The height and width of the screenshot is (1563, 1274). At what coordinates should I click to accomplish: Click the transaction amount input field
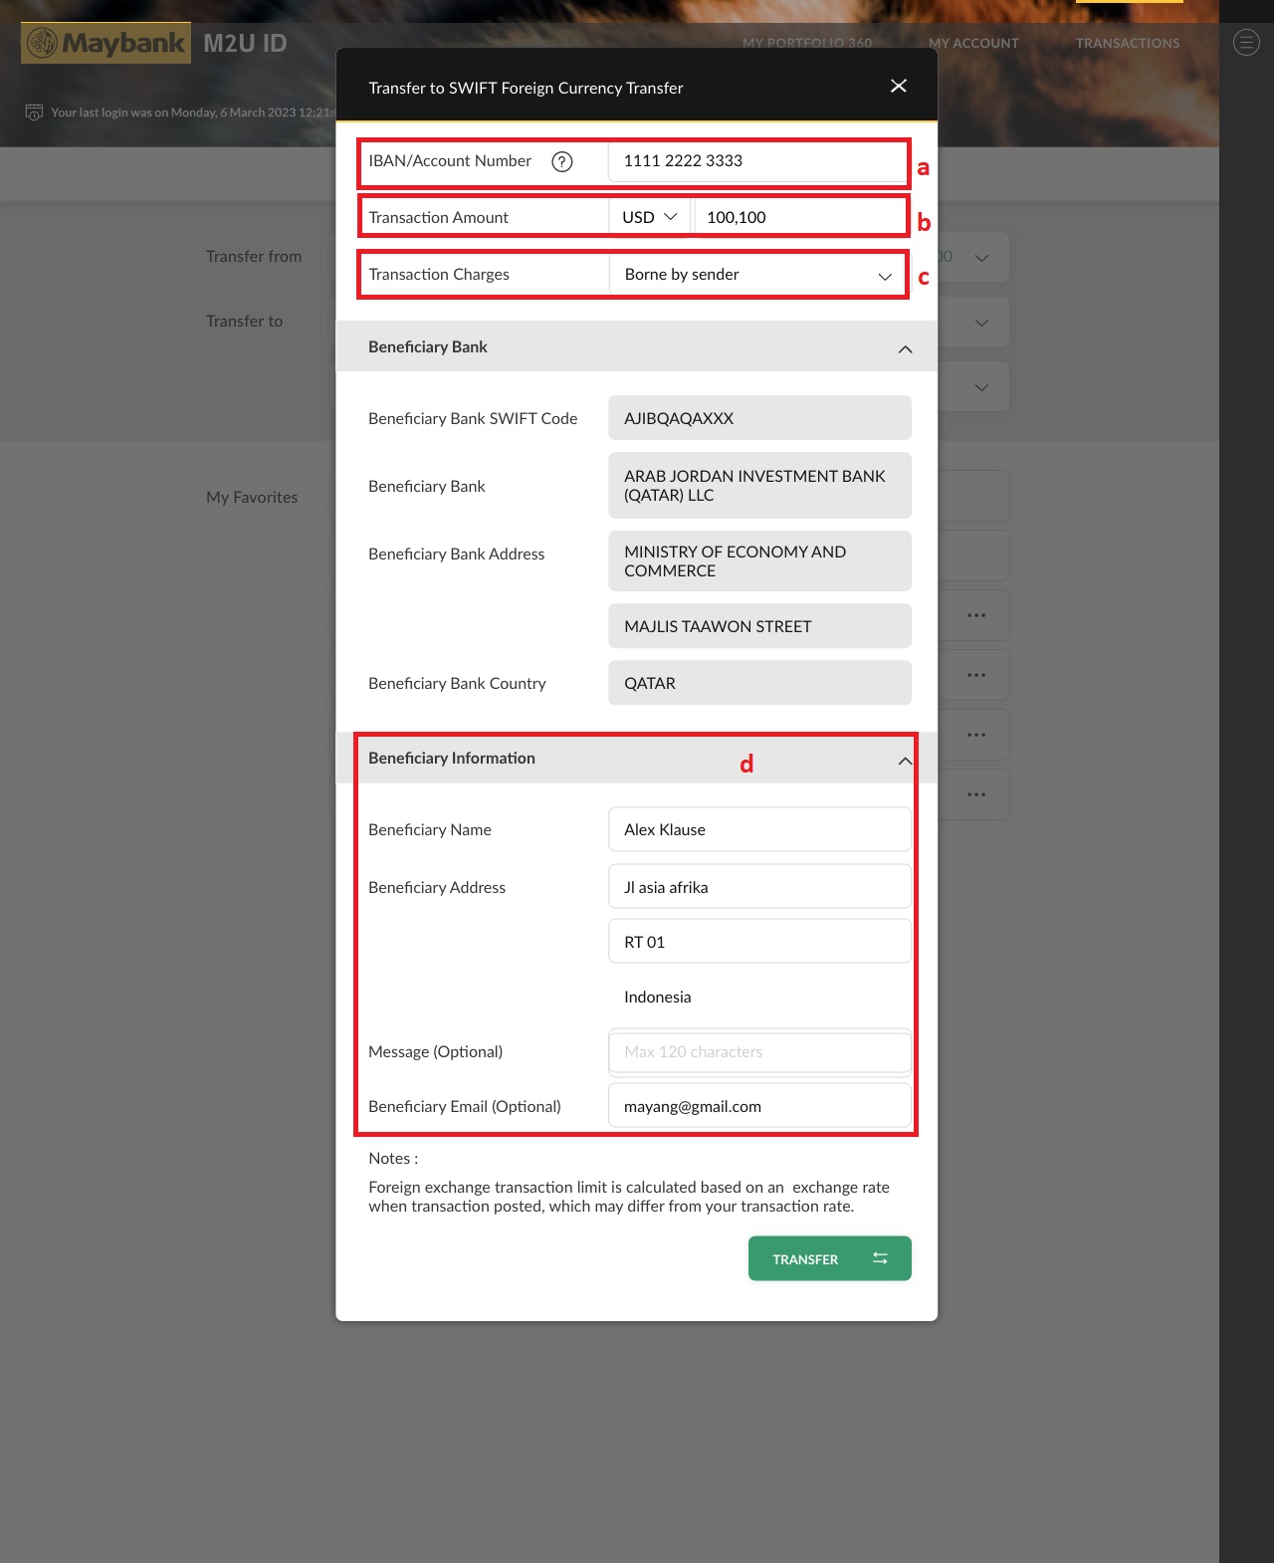pyautogui.click(x=799, y=217)
